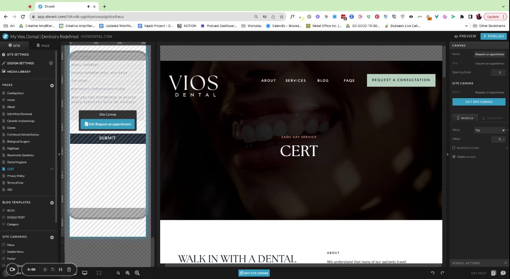The height and width of the screenshot is (279, 510).
Task: Click the blue Edit Site Canvas button in the right panel
Action: 479,102
